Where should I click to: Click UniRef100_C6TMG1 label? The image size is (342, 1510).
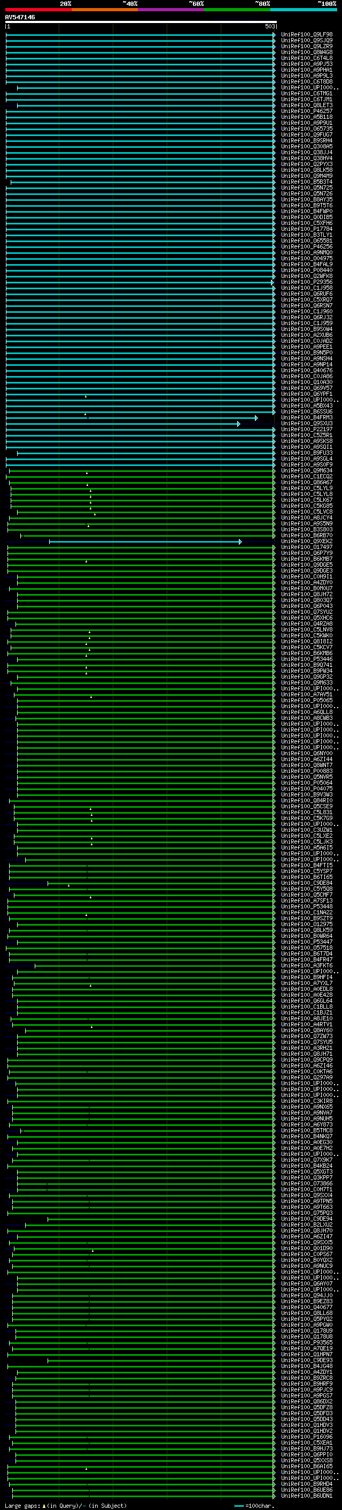point(306,93)
